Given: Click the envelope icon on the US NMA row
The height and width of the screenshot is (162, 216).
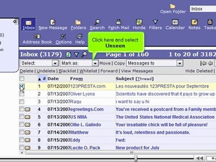Looking at the screenshot, I should pos(27,117).
